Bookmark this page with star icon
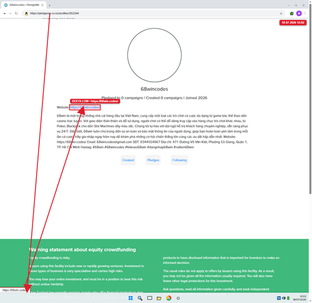The height and width of the screenshot is (303, 312). click(x=281, y=14)
